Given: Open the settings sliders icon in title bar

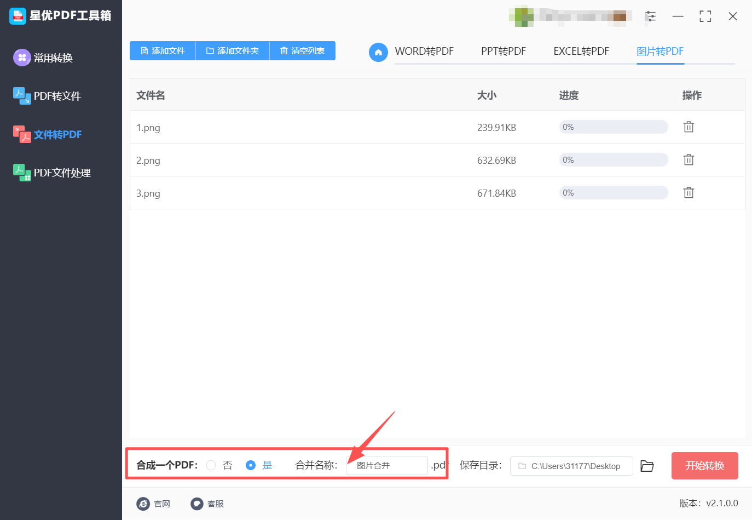Looking at the screenshot, I should pyautogui.click(x=651, y=16).
